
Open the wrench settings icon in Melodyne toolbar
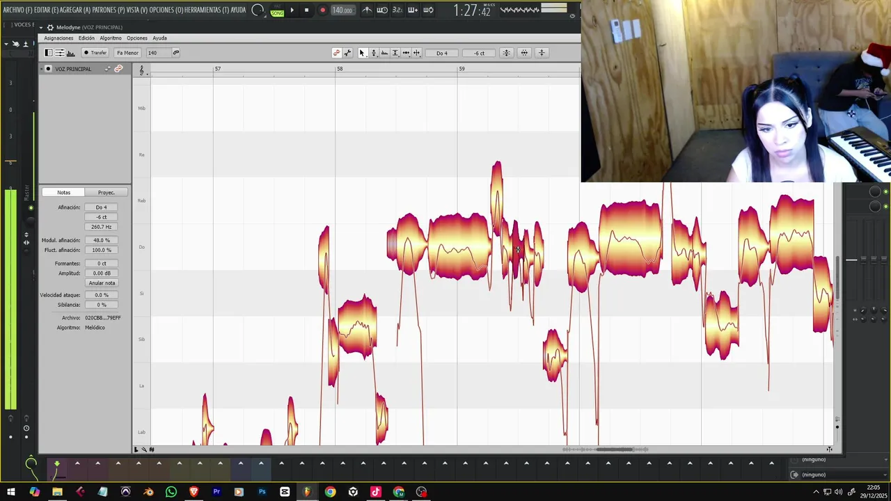[347, 53]
